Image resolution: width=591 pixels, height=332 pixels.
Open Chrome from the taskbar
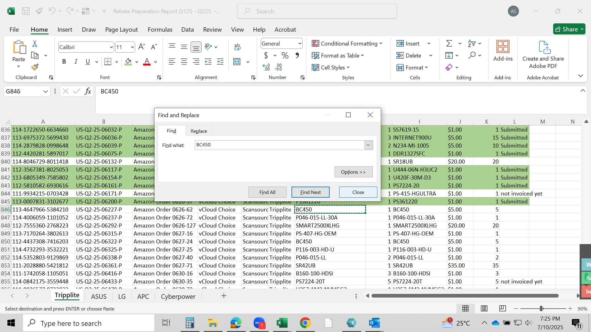click(x=305, y=323)
